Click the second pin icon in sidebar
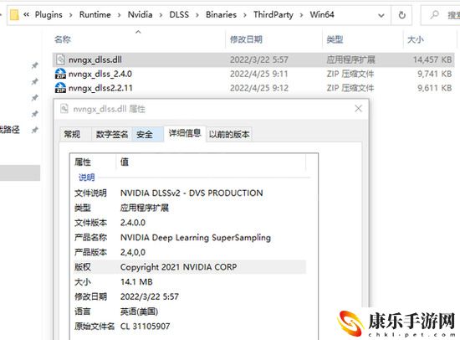The image size is (460, 340). (x=34, y=81)
